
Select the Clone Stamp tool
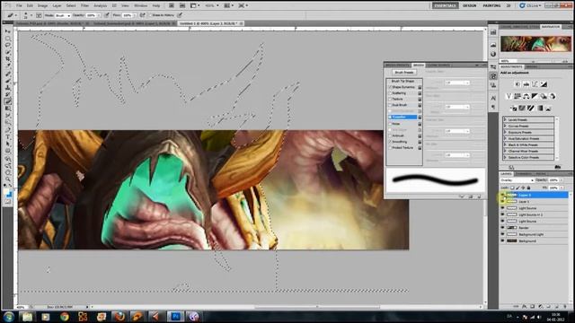tap(8, 88)
